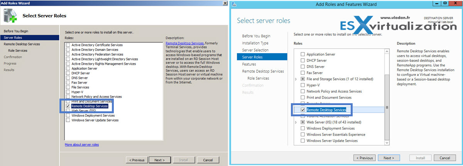Check Active Directory Federation Services role
Viewport: 463px width, 166px height.
pos(68,54)
